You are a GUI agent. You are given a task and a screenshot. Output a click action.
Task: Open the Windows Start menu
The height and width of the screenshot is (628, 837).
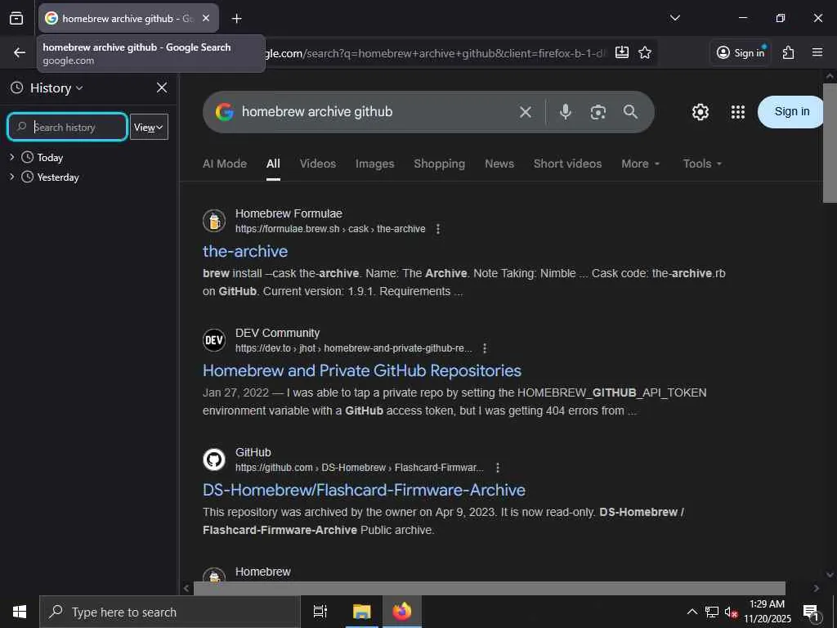tap(20, 612)
